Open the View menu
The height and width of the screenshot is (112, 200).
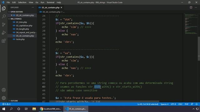(x=31, y=2)
